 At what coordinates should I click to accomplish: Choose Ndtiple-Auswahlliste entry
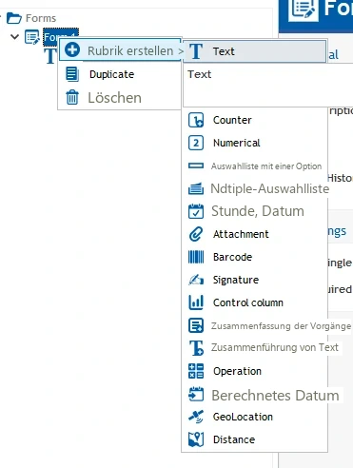270,188
